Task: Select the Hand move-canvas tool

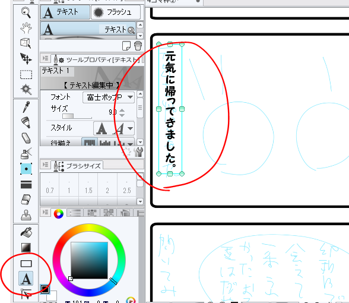Action: coord(26,27)
